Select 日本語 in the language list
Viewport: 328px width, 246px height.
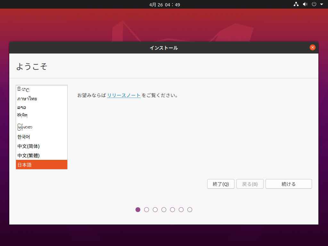pyautogui.click(x=42, y=165)
